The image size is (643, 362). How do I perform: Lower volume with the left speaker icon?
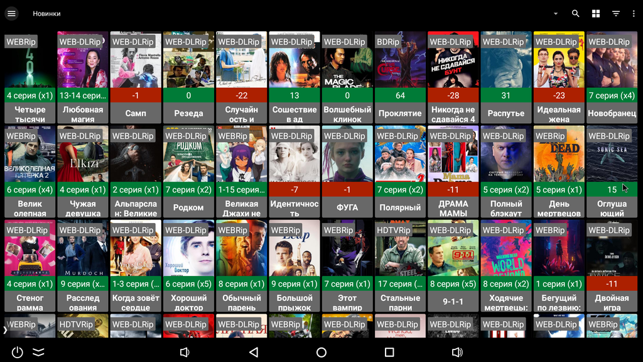click(185, 352)
